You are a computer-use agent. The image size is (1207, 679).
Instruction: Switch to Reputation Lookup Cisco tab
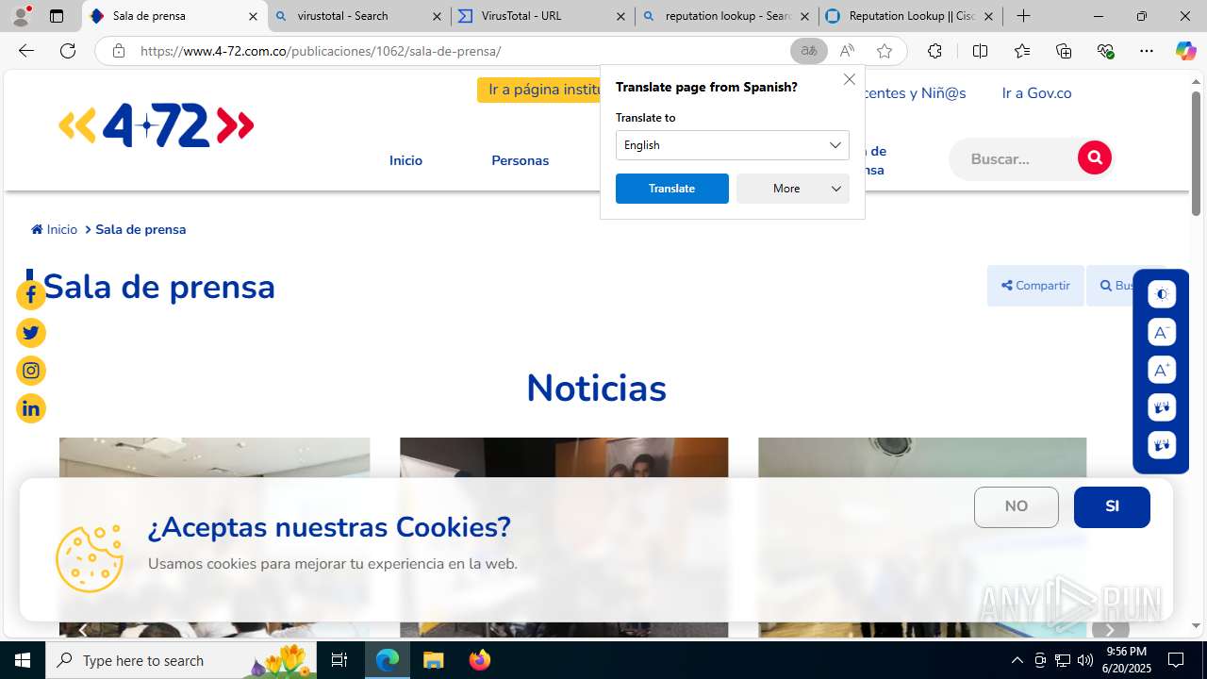[910, 16]
